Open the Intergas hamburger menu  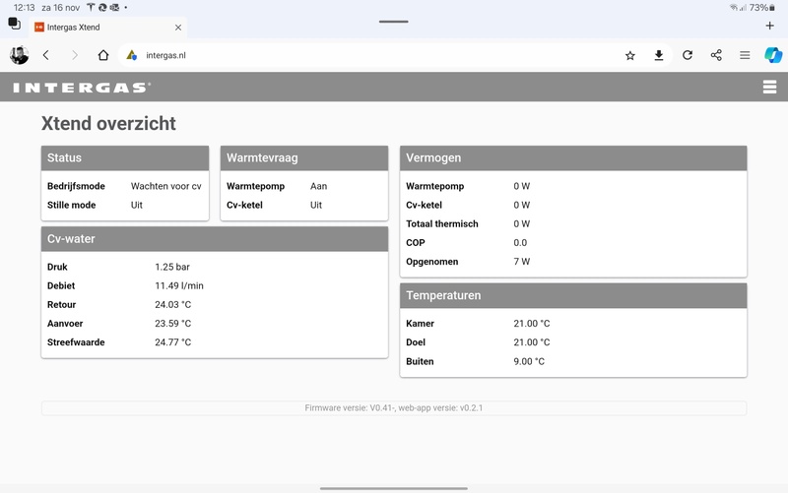click(x=769, y=87)
